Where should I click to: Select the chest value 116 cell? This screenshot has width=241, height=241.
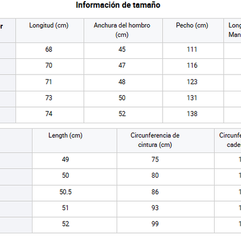point(193,67)
